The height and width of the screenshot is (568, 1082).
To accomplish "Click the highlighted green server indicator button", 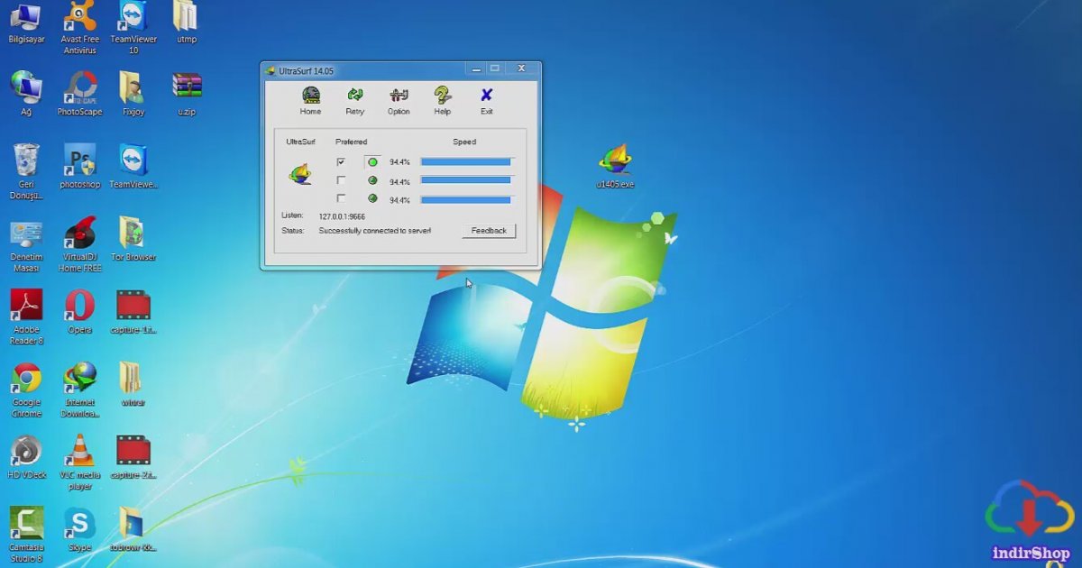I will pyautogui.click(x=372, y=162).
